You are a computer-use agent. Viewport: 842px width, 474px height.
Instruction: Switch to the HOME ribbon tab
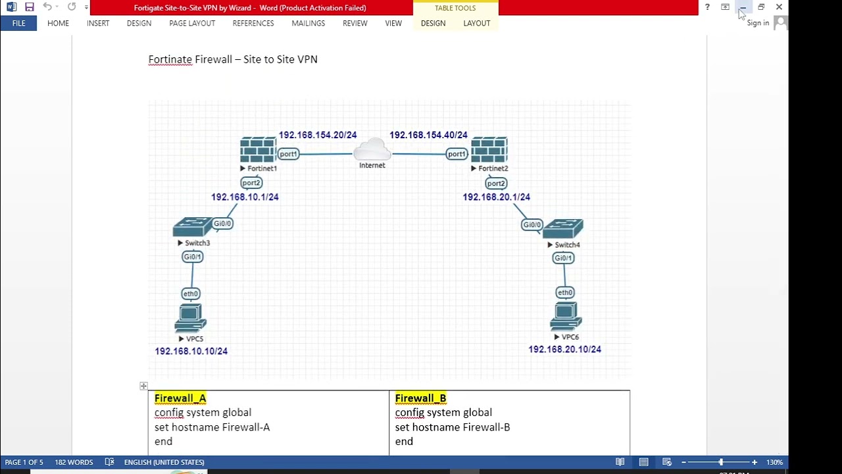pyautogui.click(x=58, y=23)
